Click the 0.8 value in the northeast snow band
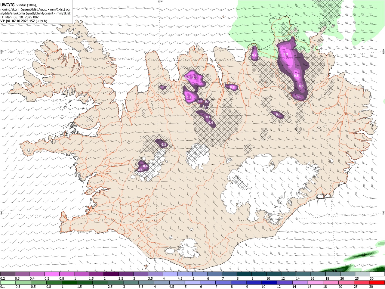This screenshot has height=289, width=385. click(296, 76)
